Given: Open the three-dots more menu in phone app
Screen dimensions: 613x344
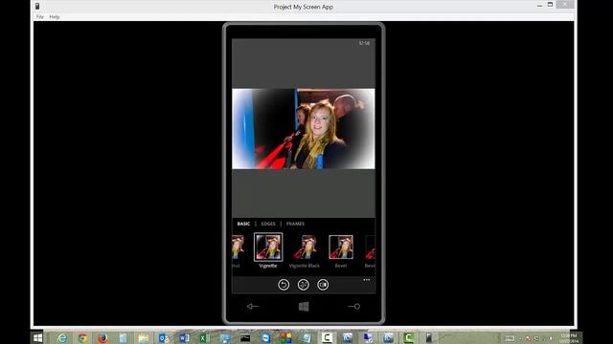Looking at the screenshot, I should coord(366,280).
